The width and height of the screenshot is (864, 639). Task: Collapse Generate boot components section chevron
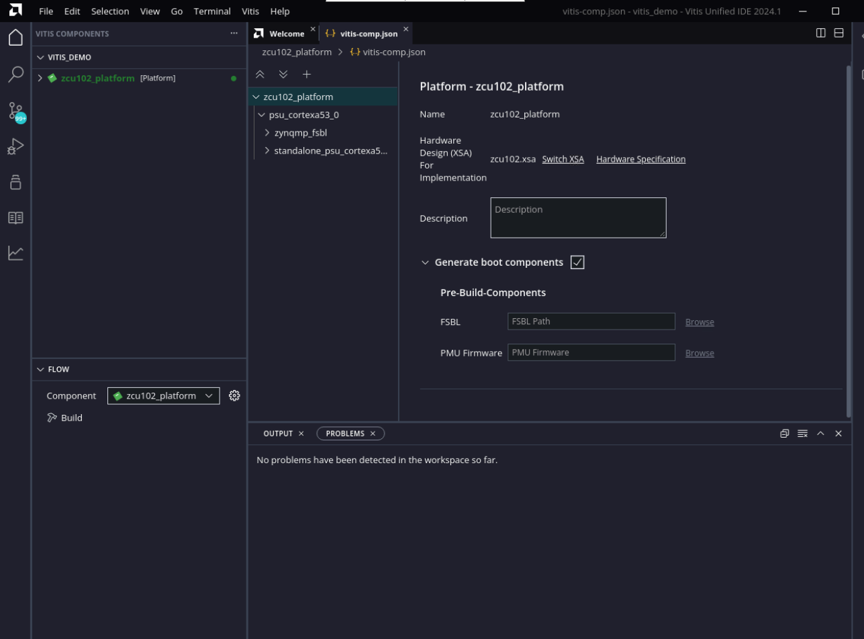[x=425, y=262]
